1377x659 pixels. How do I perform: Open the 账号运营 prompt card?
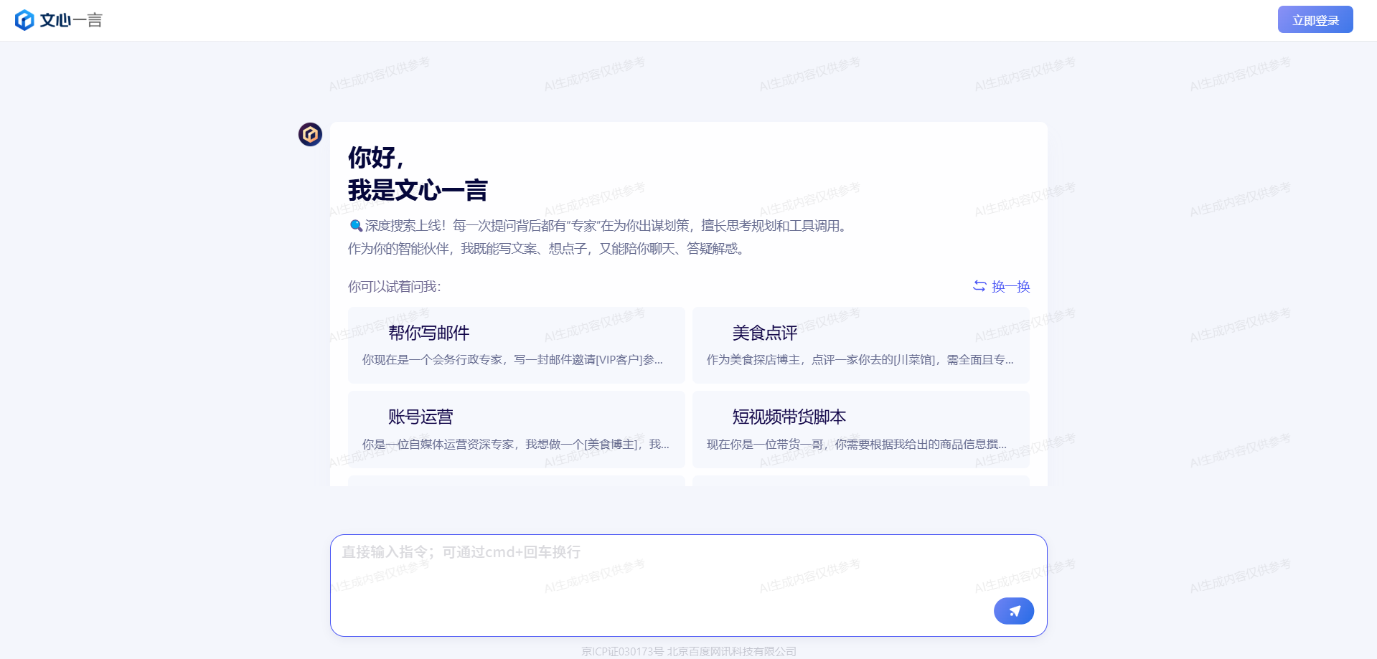click(516, 430)
